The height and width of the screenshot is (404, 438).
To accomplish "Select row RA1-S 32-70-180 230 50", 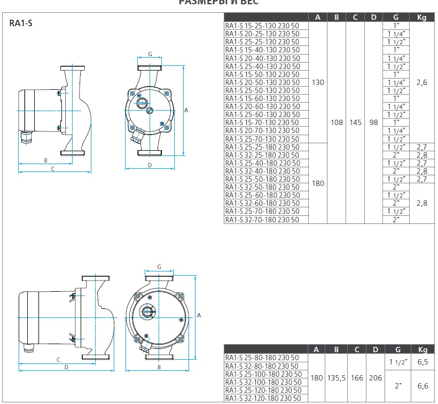I will (266, 220).
